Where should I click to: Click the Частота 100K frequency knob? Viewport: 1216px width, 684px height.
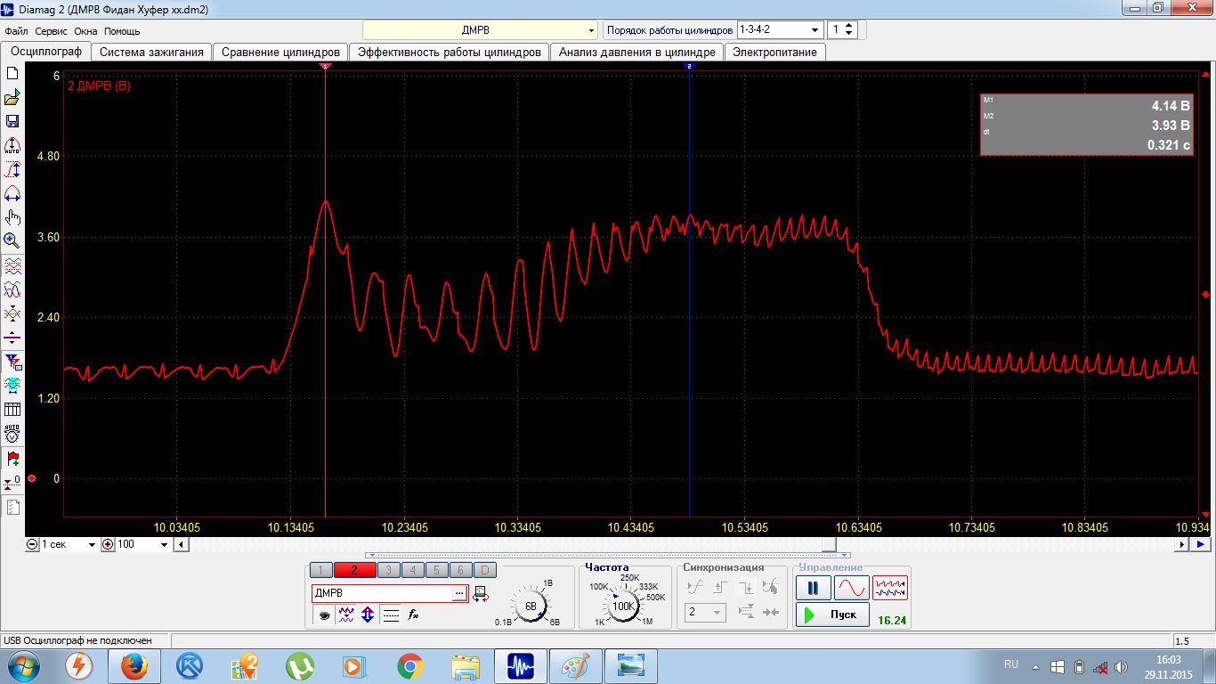(x=623, y=606)
